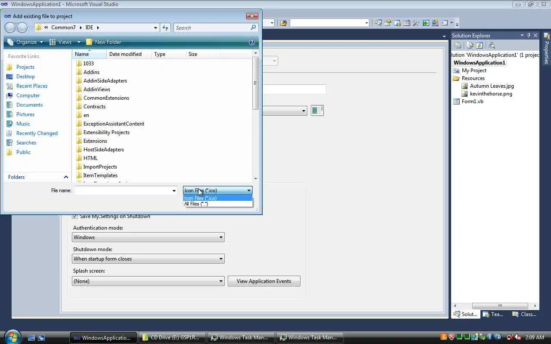Select Form1.vb in Solution Explorer

(x=472, y=101)
